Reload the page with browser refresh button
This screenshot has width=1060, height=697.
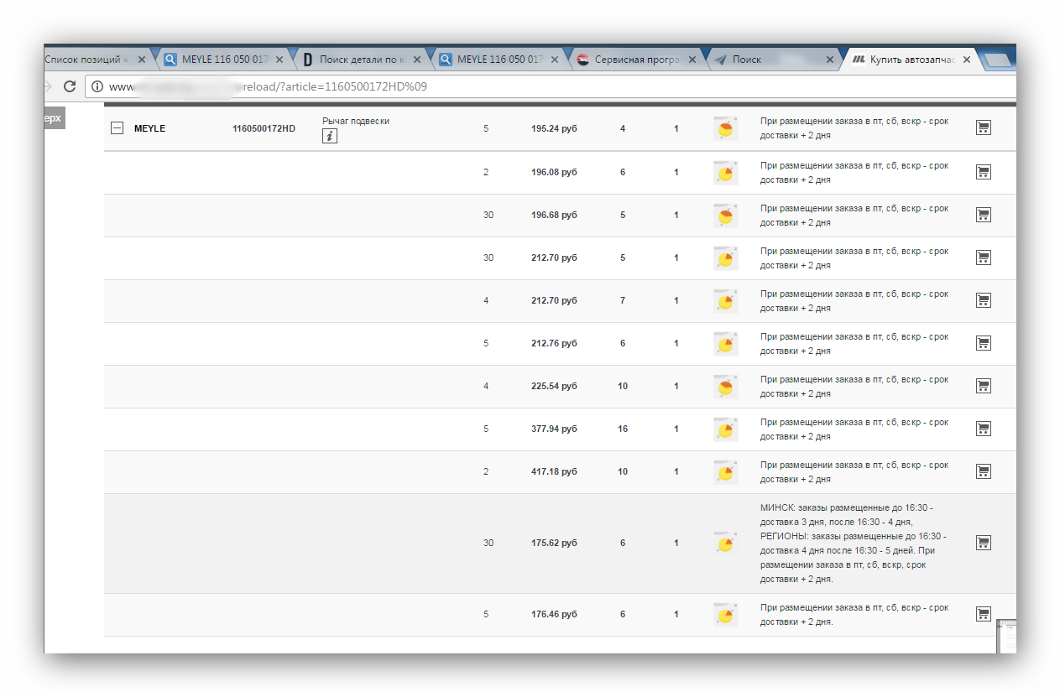(x=70, y=86)
